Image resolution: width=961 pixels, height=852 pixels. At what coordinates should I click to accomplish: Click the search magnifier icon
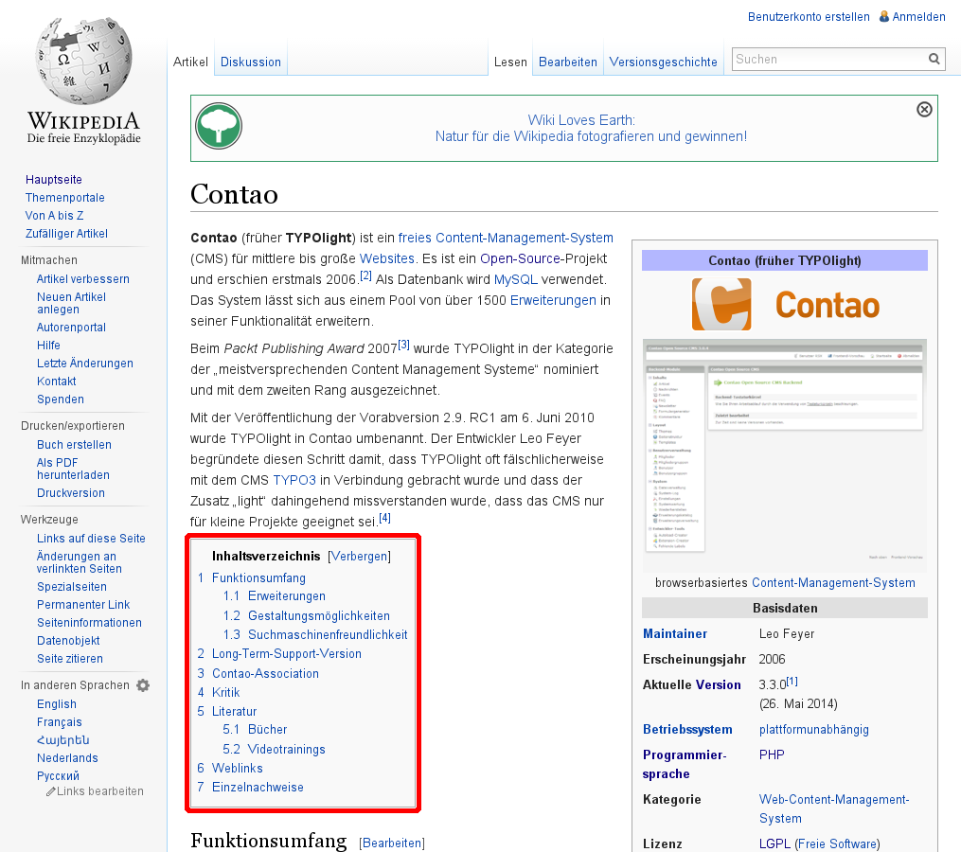pos(934,60)
